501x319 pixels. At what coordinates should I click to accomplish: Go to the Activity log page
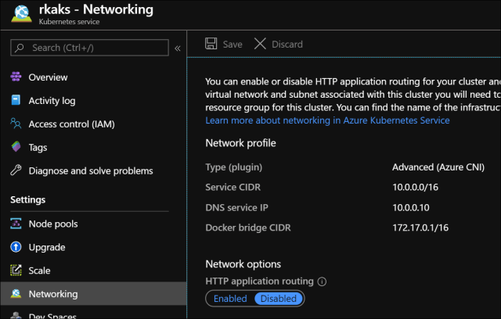click(52, 101)
